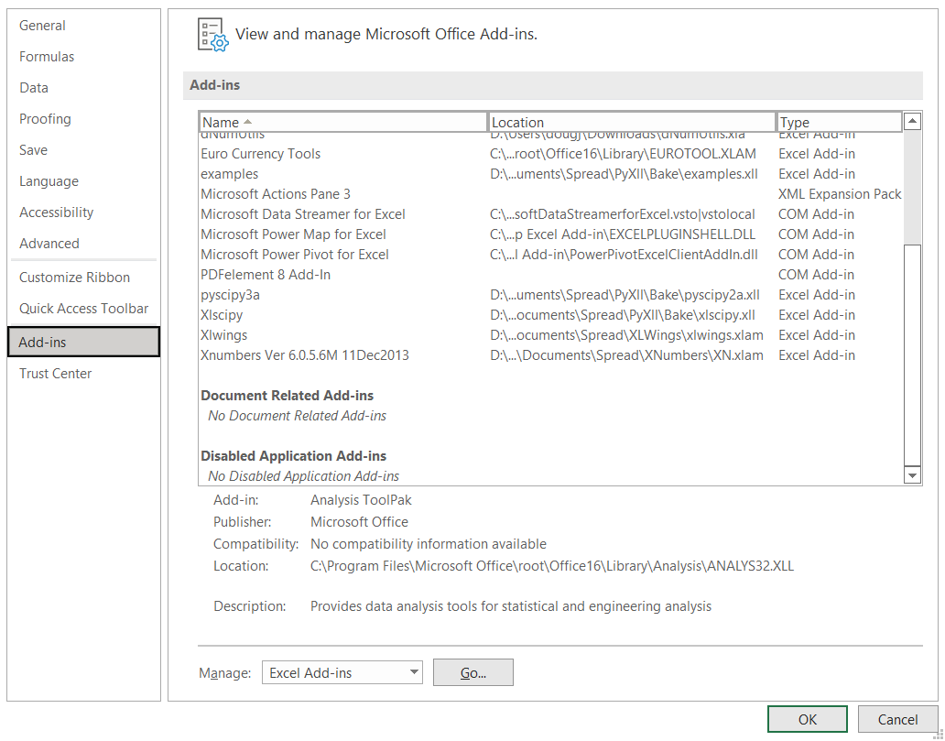
Task: Click the Type column header
Action: [x=838, y=122]
